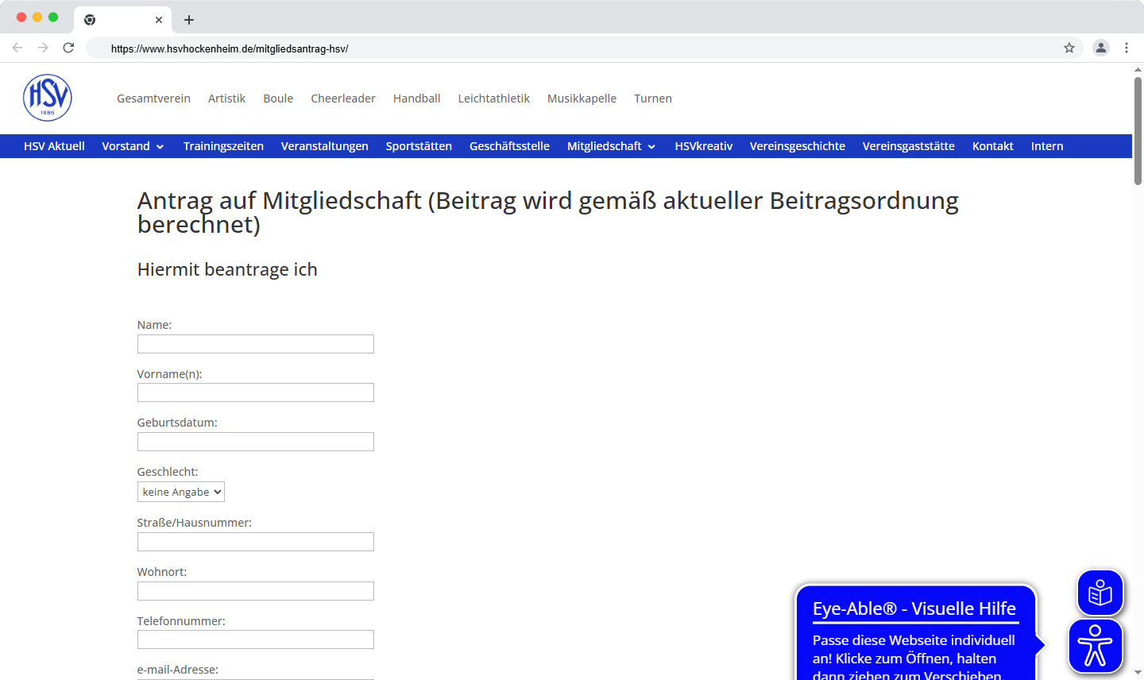Viewport: 1144px width, 680px height.
Task: Open the Trainingszeiten page
Action: pos(223,146)
